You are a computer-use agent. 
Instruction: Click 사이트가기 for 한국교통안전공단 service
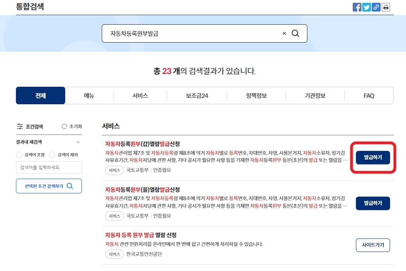(373, 246)
